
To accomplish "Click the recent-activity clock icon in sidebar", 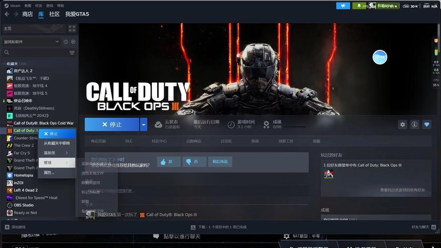I will click(x=66, y=42).
